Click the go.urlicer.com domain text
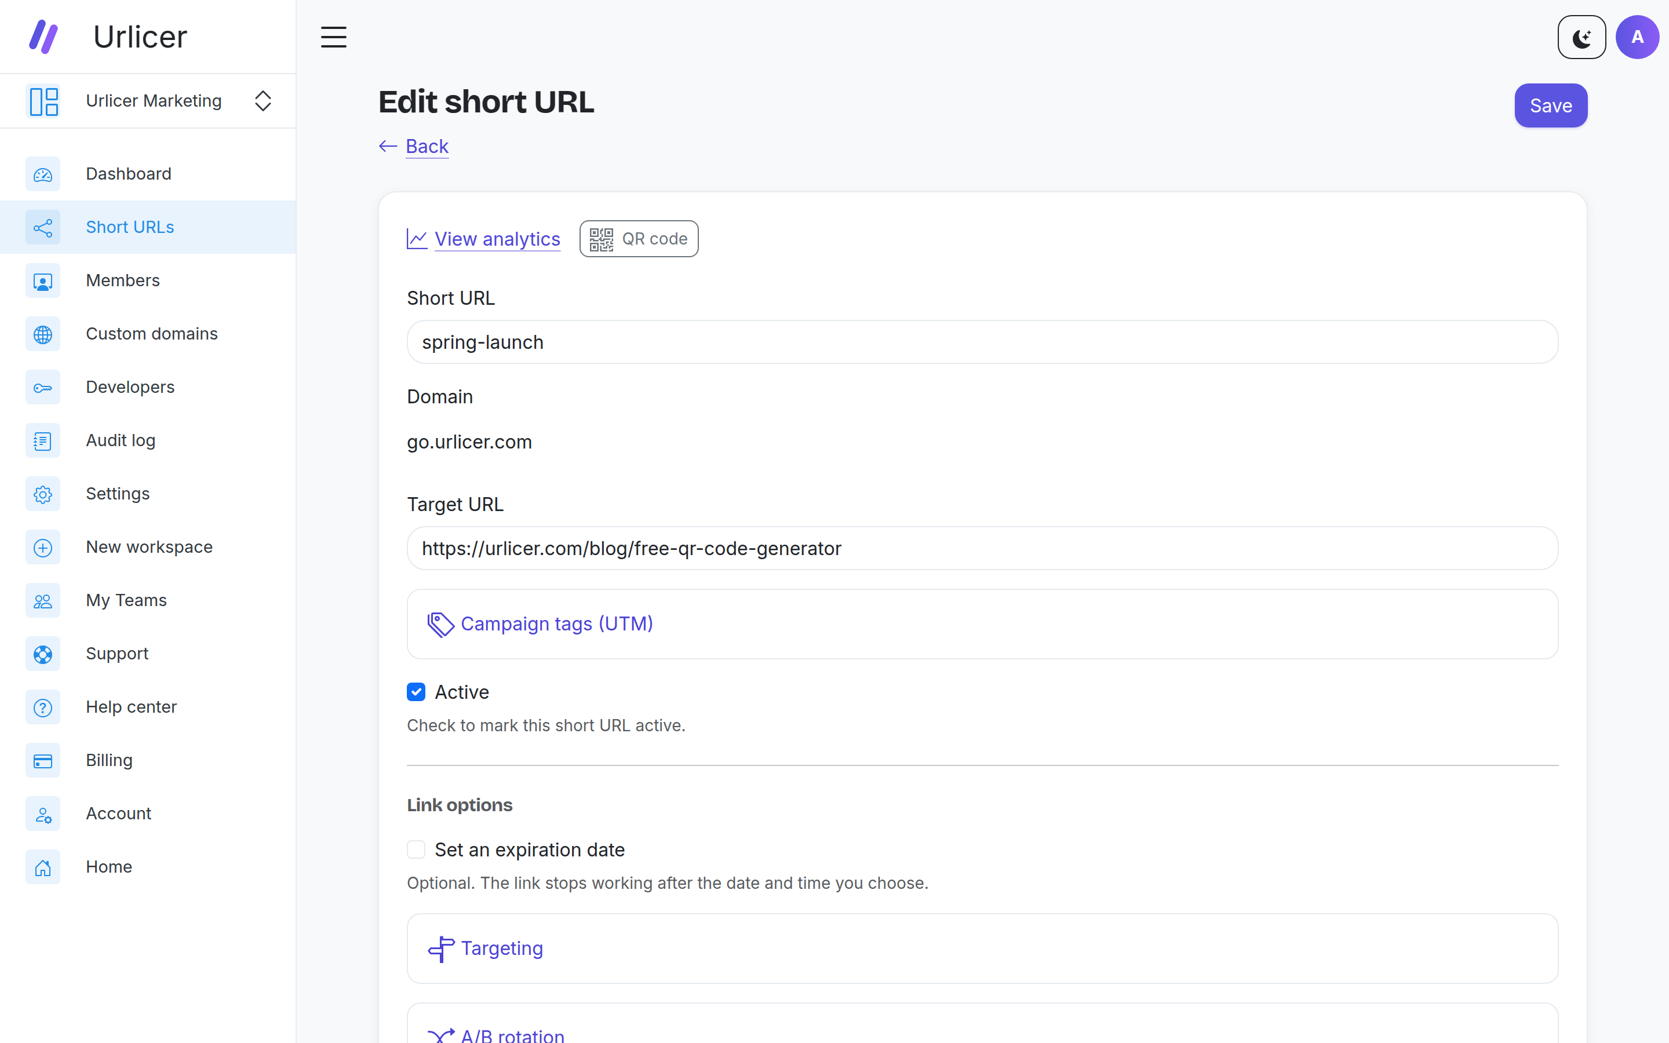This screenshot has width=1669, height=1043. [469, 442]
